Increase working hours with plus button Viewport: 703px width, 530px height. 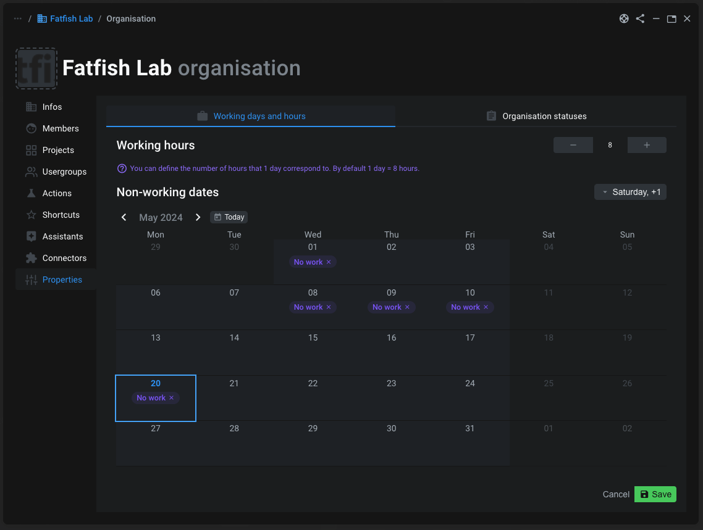click(647, 145)
